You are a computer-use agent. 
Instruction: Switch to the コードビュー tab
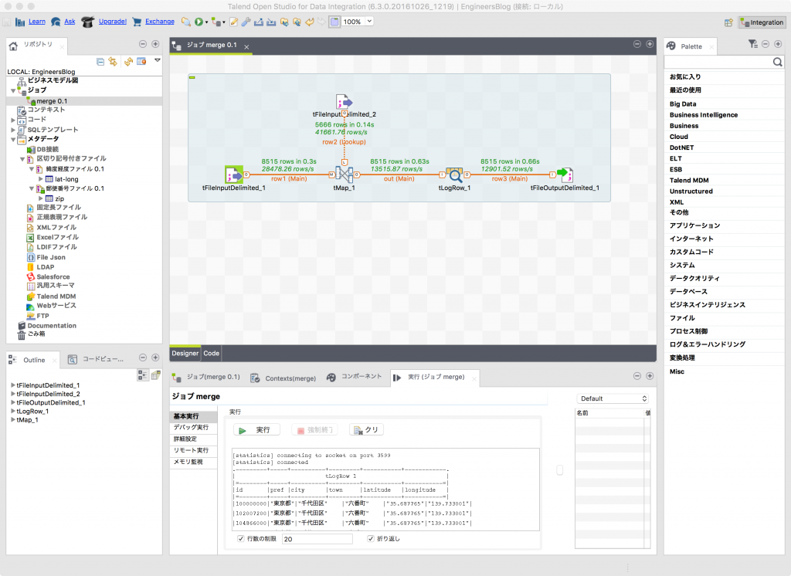97,359
